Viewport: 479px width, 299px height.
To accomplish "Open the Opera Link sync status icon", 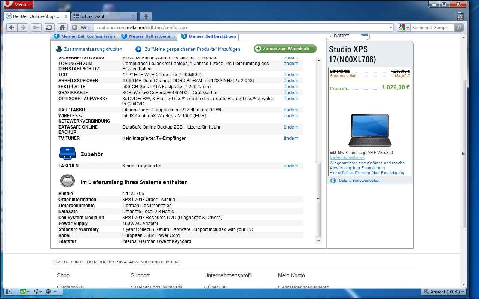I will pyautogui.click(x=24, y=292).
